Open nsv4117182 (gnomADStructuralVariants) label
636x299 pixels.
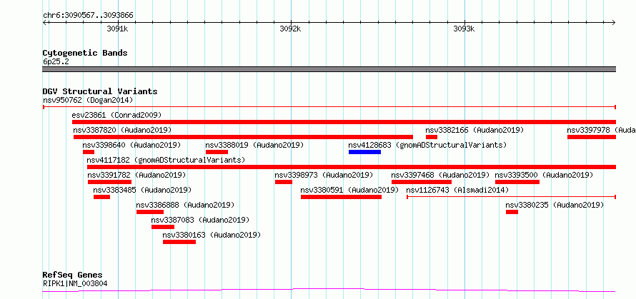(167, 160)
